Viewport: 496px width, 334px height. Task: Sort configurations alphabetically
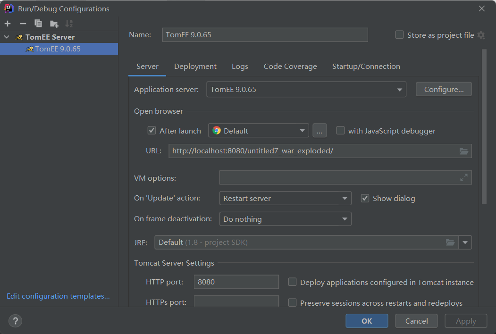(x=69, y=24)
